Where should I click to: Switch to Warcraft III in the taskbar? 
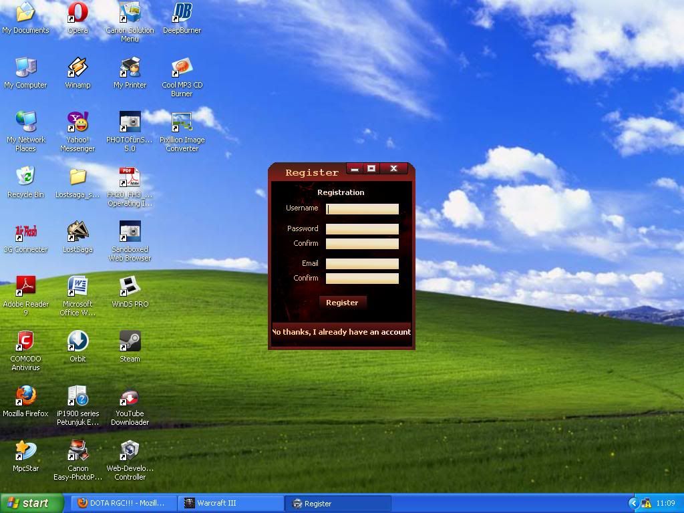tap(230, 504)
